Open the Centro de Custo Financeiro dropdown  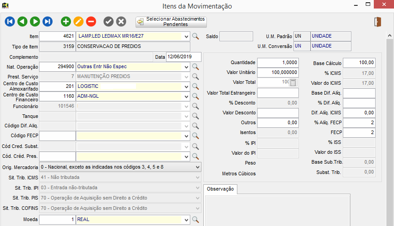point(186,96)
